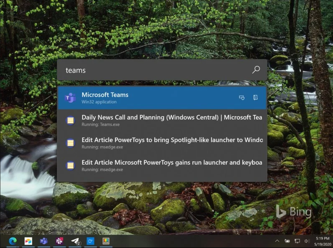Switch to Microsoft Teams on the taskbar
This screenshot has height=248, width=333.
point(44,241)
